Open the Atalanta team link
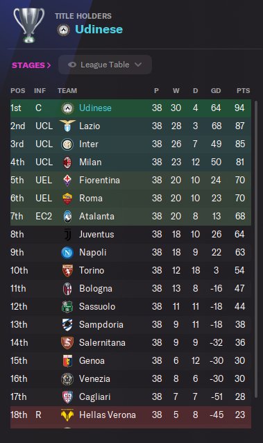The height and width of the screenshot is (443, 263). 96,217
